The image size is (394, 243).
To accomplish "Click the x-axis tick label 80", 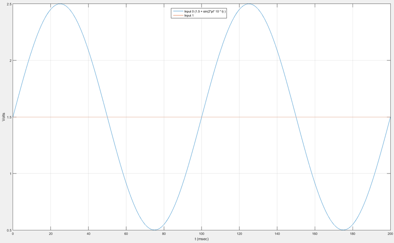I will pos(164,234).
